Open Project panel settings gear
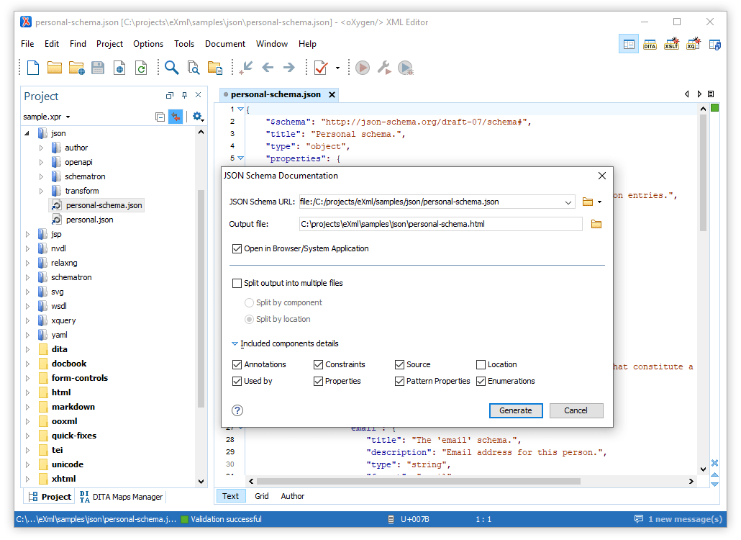Image resolution: width=741 pixels, height=540 pixels. point(198,117)
